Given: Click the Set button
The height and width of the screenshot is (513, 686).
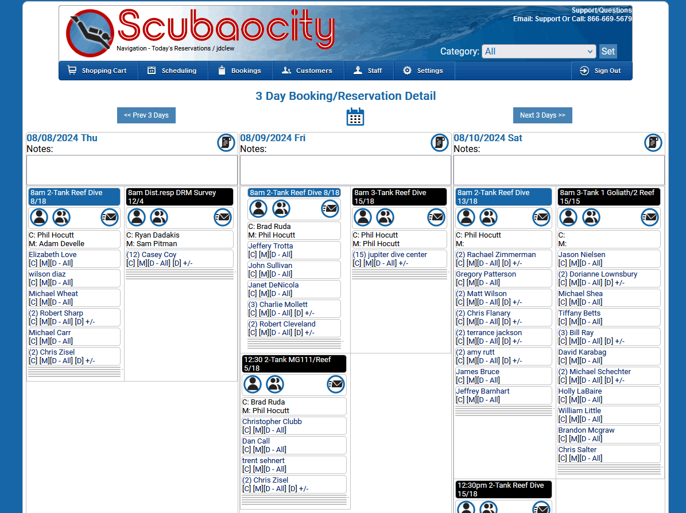Looking at the screenshot, I should pyautogui.click(x=608, y=52).
